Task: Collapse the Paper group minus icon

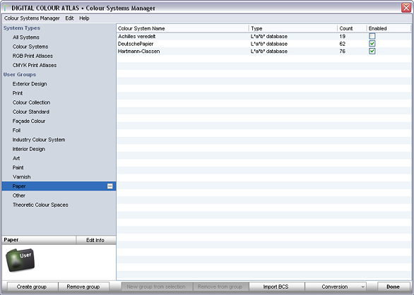Action: point(110,186)
